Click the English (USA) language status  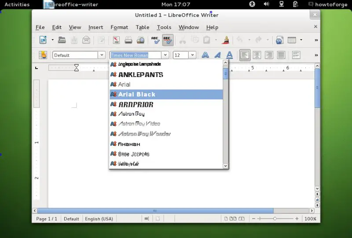tap(99, 219)
